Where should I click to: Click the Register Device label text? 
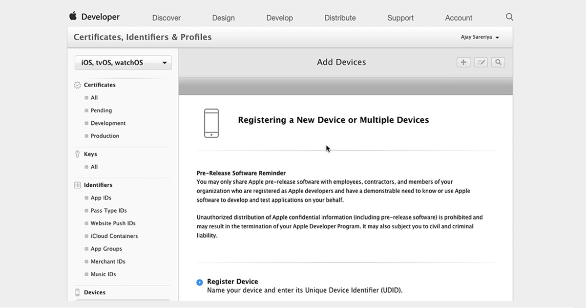tap(232, 282)
